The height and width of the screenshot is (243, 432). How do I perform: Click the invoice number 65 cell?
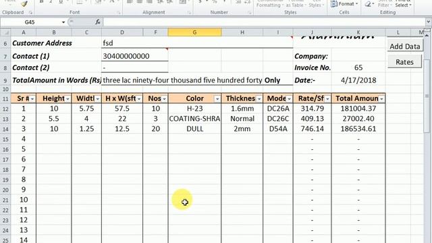point(358,67)
